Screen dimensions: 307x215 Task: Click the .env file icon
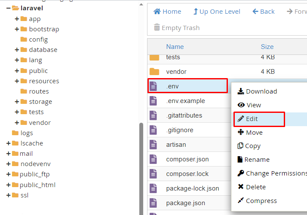tap(153, 86)
